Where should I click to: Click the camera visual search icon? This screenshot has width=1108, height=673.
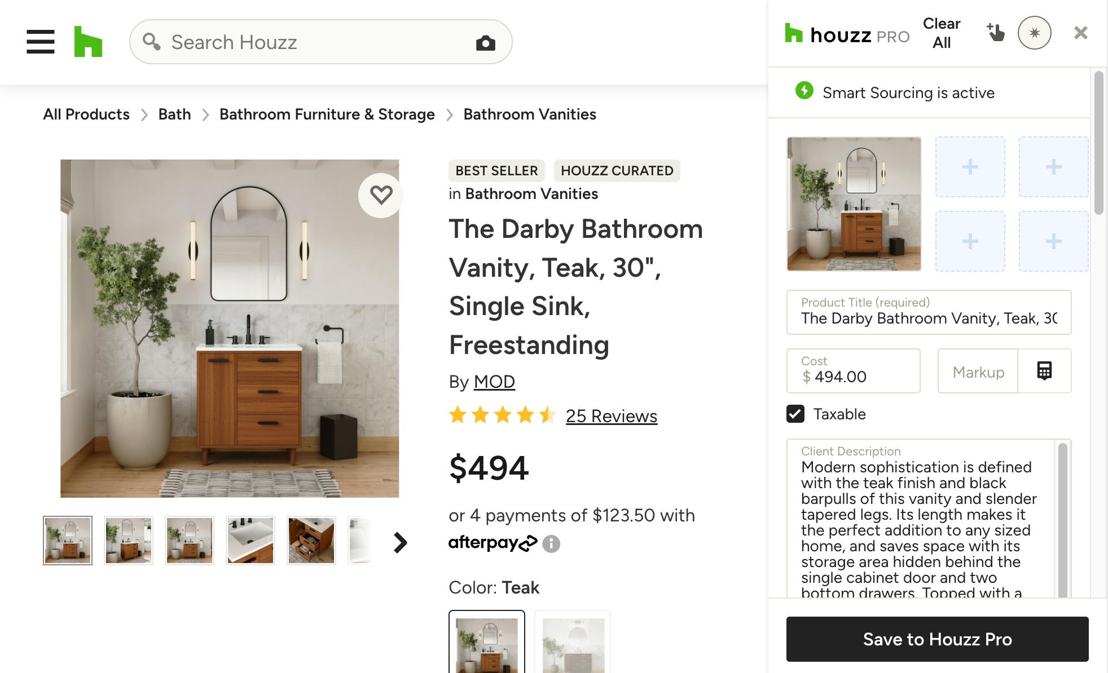click(485, 43)
